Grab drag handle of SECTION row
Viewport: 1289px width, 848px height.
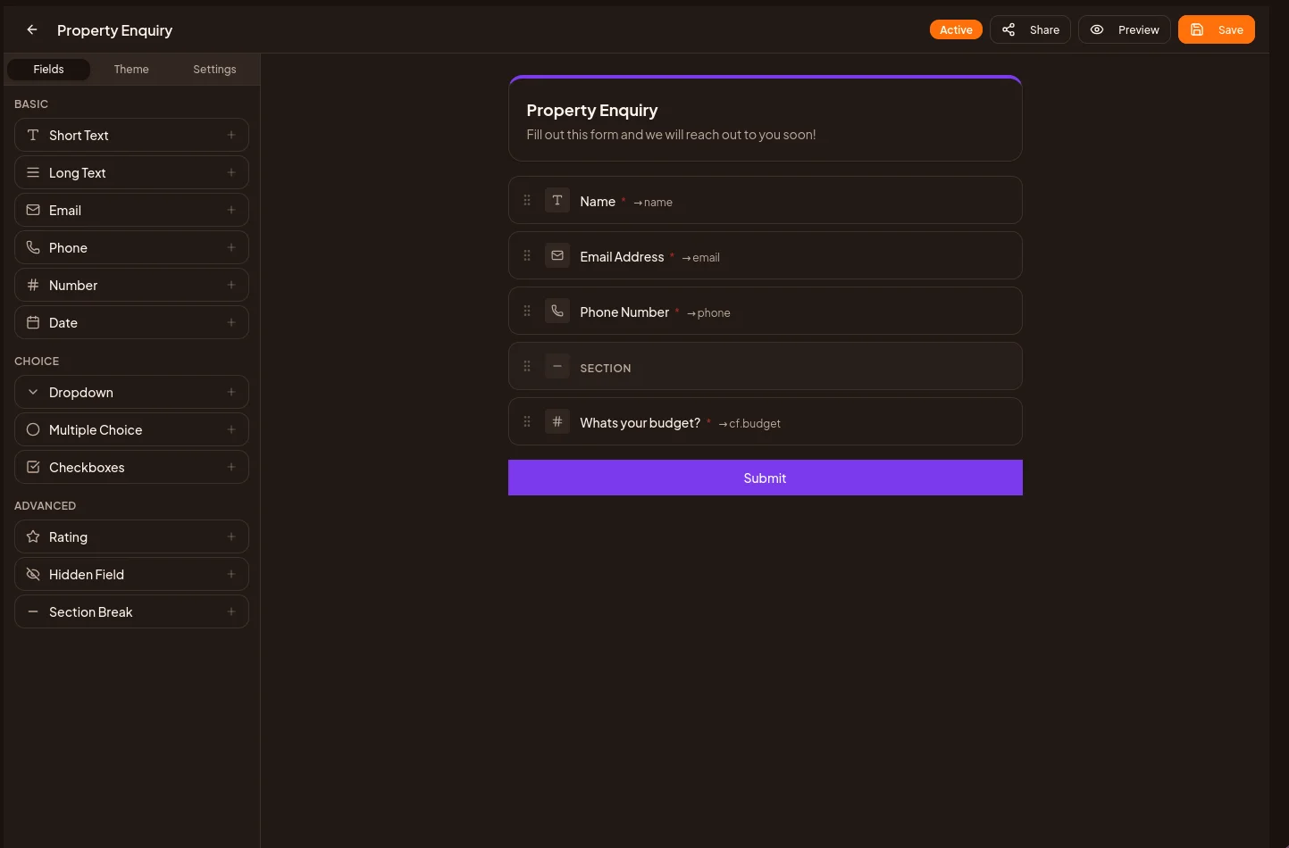tap(527, 366)
